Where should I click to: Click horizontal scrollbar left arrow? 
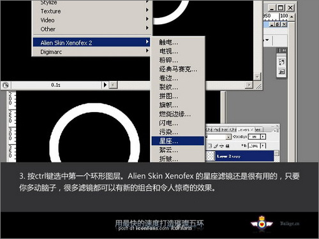pos(113,85)
